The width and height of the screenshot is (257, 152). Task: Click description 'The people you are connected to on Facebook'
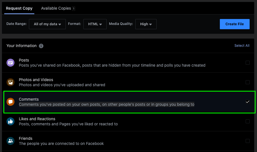click(61, 144)
